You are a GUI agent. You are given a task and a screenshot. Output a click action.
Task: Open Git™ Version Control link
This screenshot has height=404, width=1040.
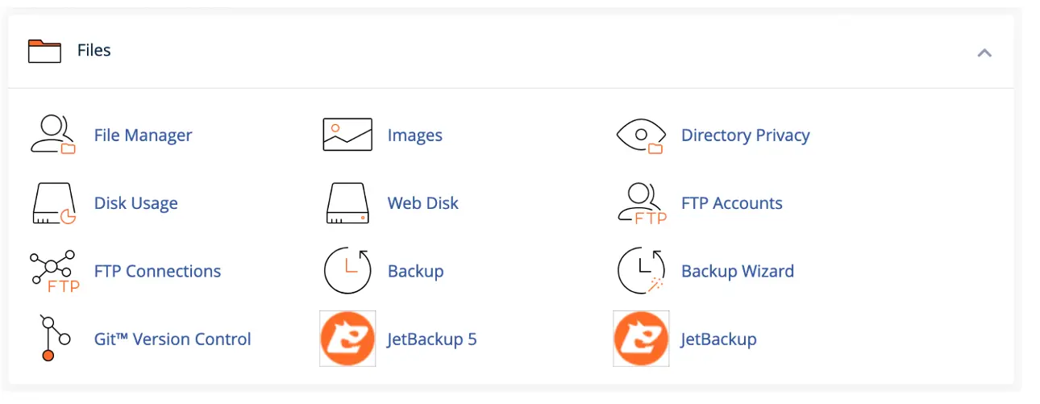point(173,339)
